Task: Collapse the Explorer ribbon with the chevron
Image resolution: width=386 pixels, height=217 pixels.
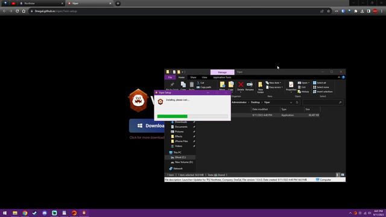Action: [x=339, y=77]
